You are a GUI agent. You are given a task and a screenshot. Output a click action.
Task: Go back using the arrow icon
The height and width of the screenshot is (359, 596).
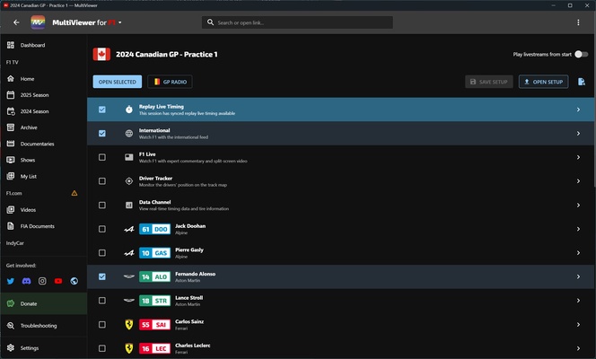pos(16,22)
